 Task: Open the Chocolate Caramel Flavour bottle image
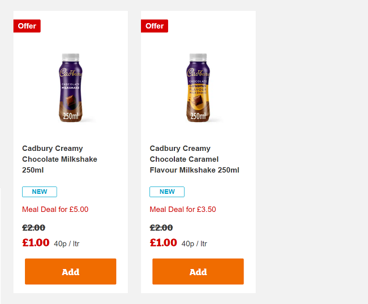coord(198,88)
